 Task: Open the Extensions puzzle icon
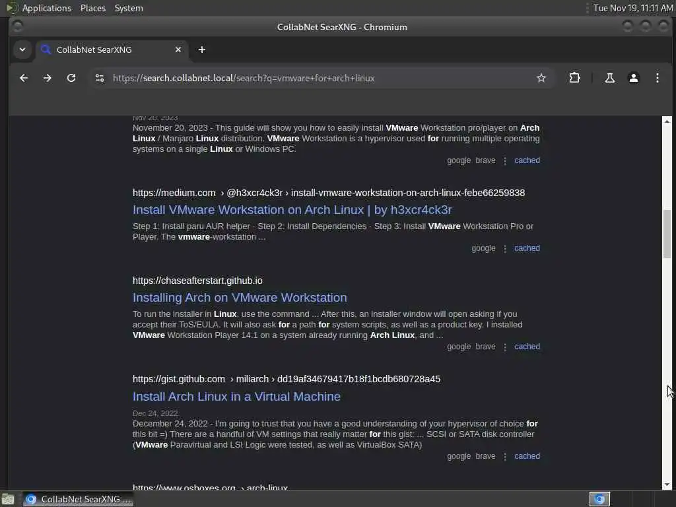coord(574,78)
